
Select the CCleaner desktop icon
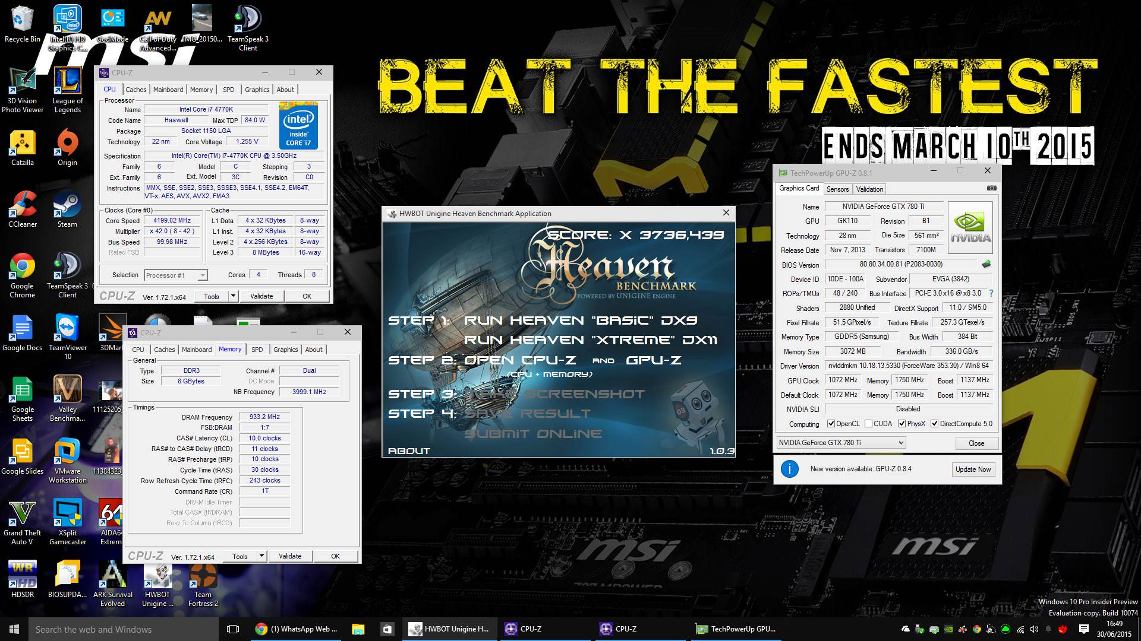(x=23, y=210)
